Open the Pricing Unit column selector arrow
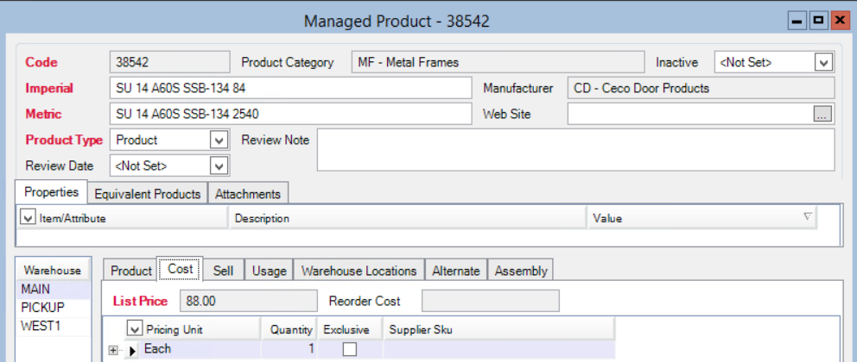This screenshot has height=362, width=857. (x=135, y=329)
